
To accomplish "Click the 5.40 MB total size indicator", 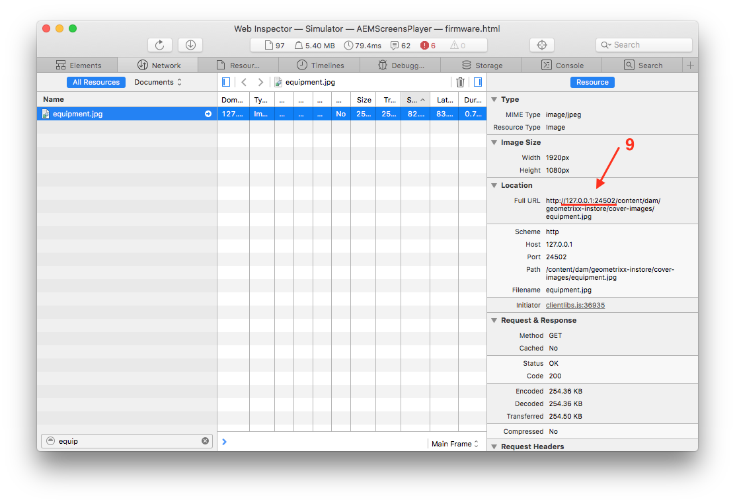I will pyautogui.click(x=315, y=46).
